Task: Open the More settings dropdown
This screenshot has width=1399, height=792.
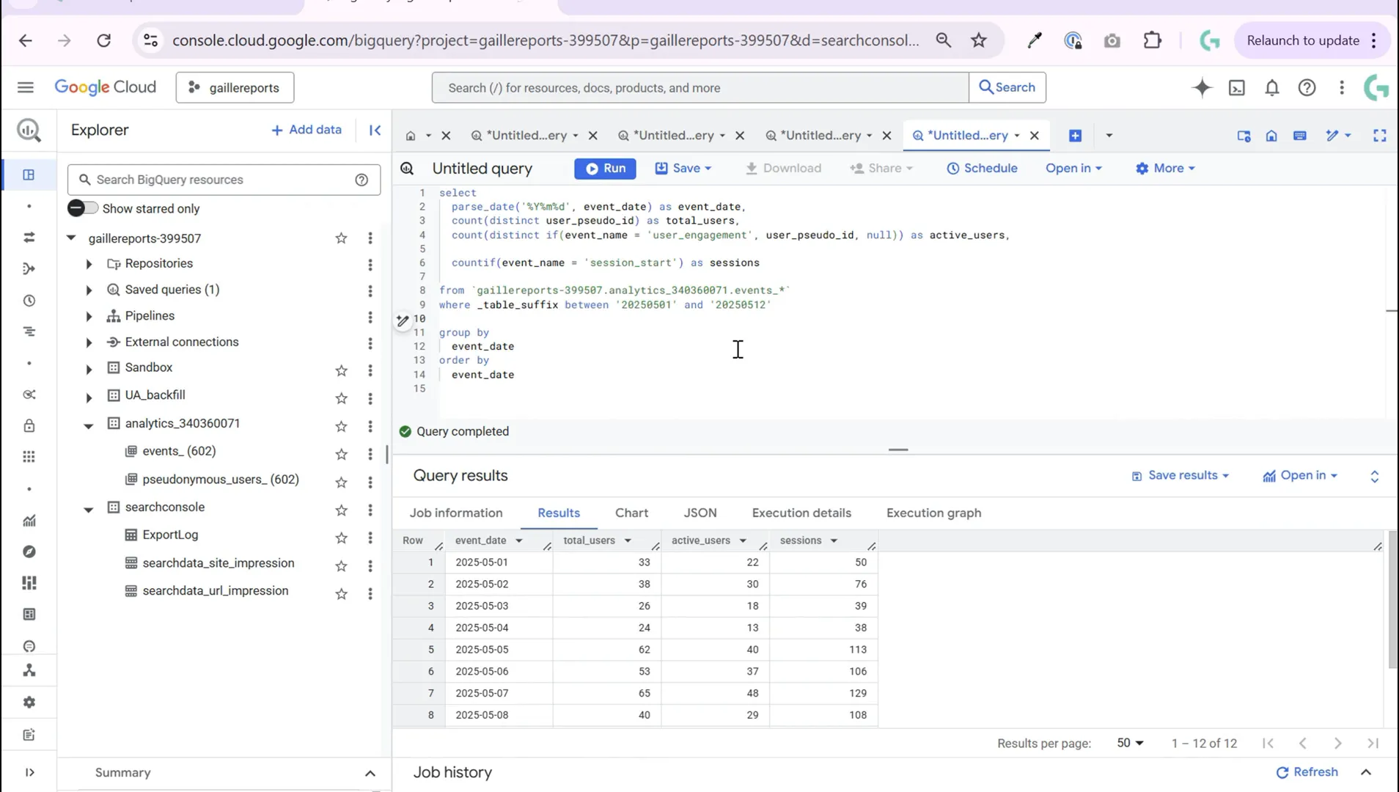Action: 1165,168
